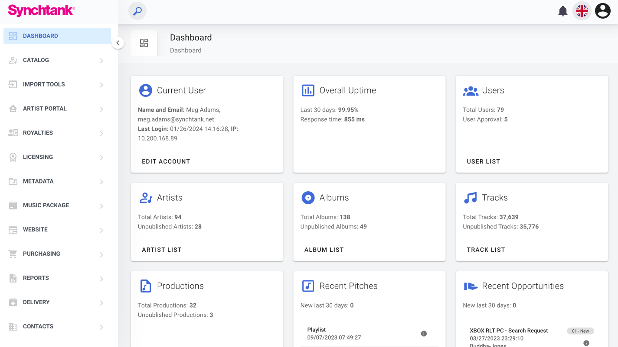Expand the Royalties menu chevron

101,133
